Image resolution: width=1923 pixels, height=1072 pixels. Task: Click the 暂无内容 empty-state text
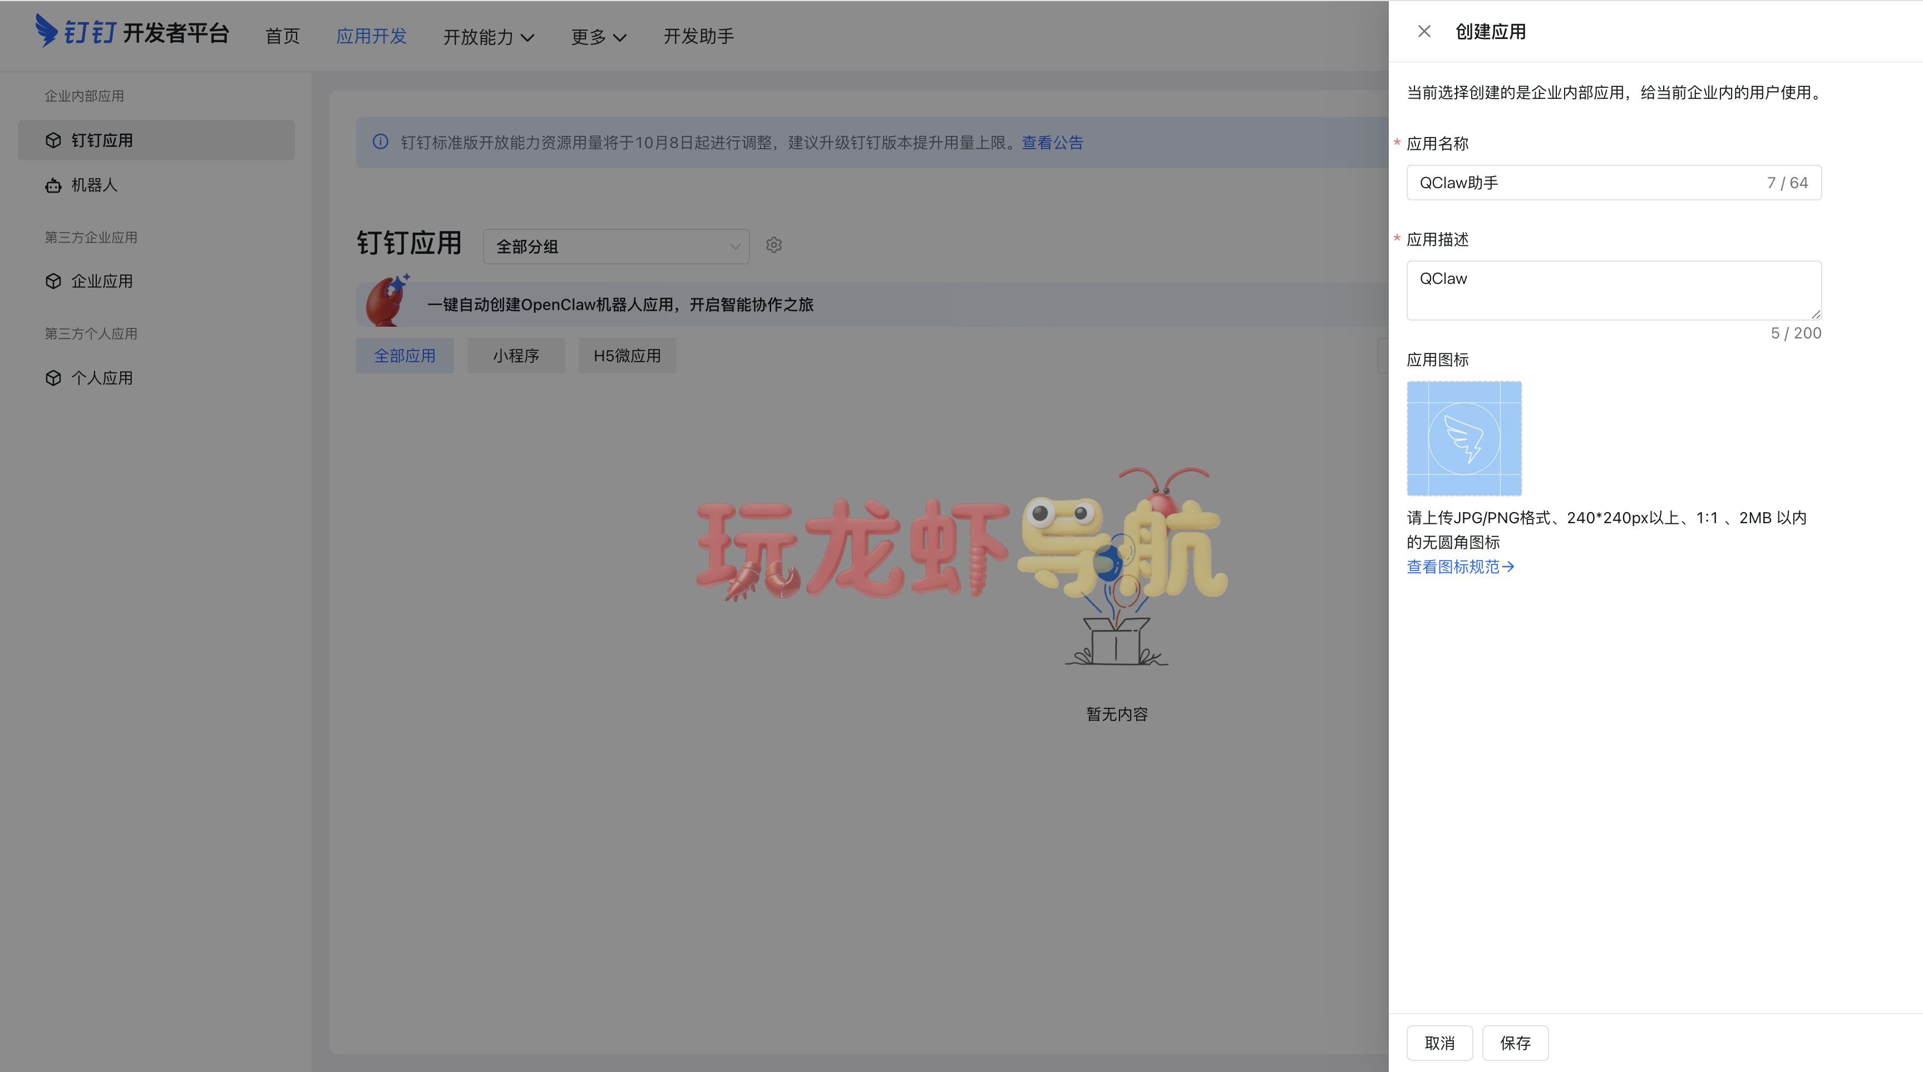[1117, 715]
